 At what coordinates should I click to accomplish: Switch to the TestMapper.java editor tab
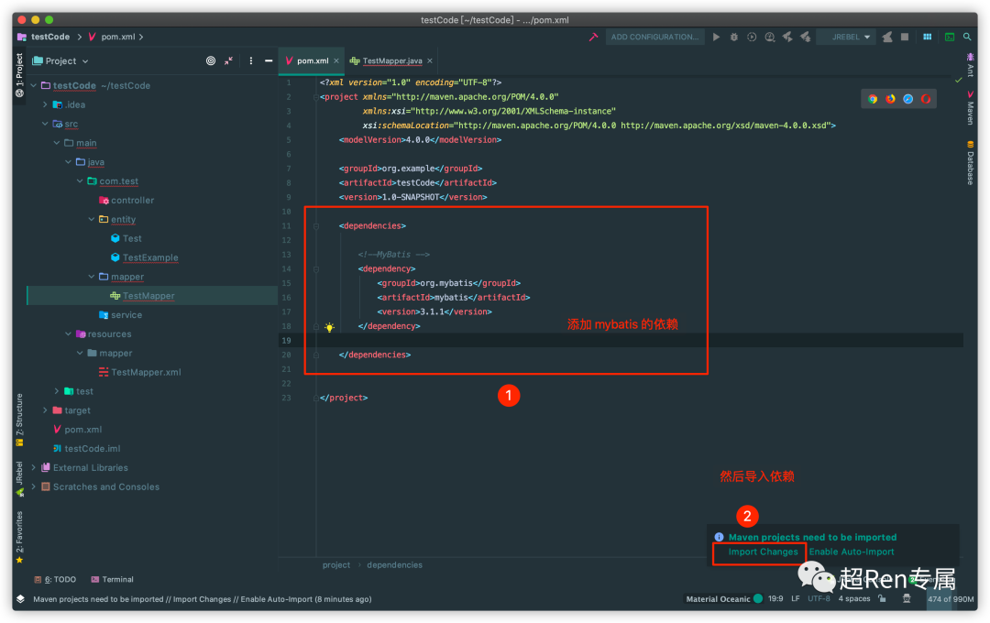[x=391, y=61]
